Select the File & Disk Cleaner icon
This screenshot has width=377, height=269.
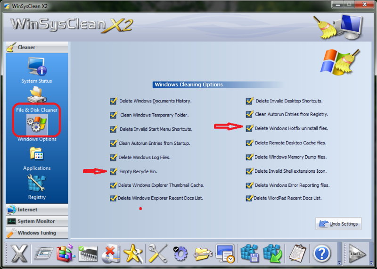(37, 94)
